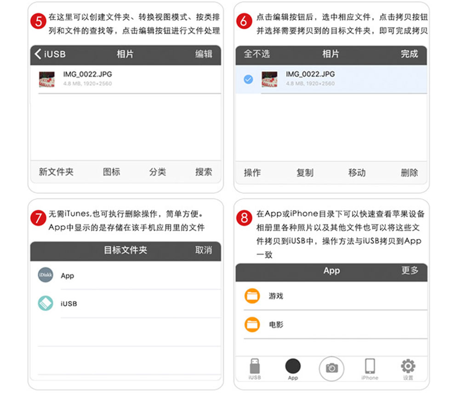This screenshot has width=455, height=394.
Task: Select App row text in target folder list
Action: pyautogui.click(x=67, y=276)
